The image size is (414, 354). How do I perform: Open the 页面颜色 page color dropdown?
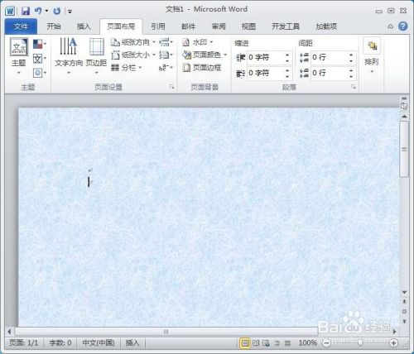tap(205, 55)
